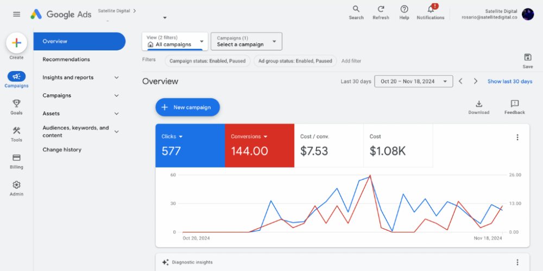Change the Conversions metric via its dropdown

(x=266, y=137)
